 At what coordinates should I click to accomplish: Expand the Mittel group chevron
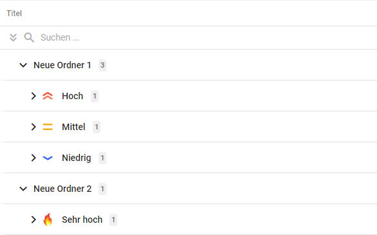pos(34,127)
